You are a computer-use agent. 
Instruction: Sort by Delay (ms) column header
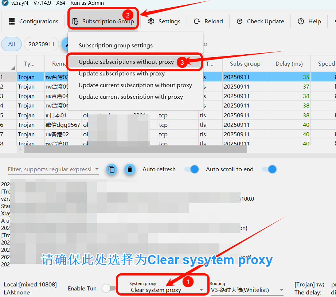pos(289,64)
